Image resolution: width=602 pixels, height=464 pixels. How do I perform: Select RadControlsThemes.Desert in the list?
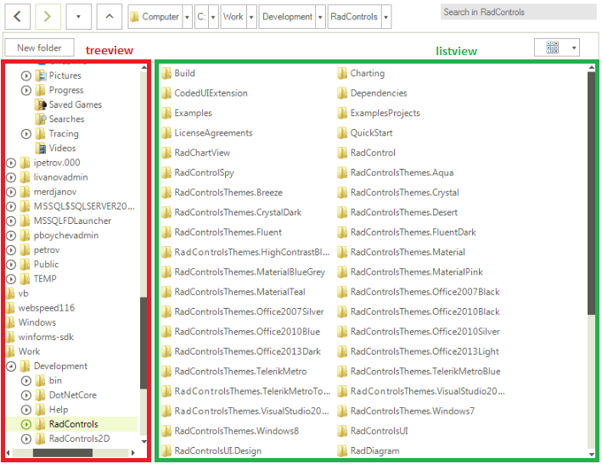coord(404,212)
